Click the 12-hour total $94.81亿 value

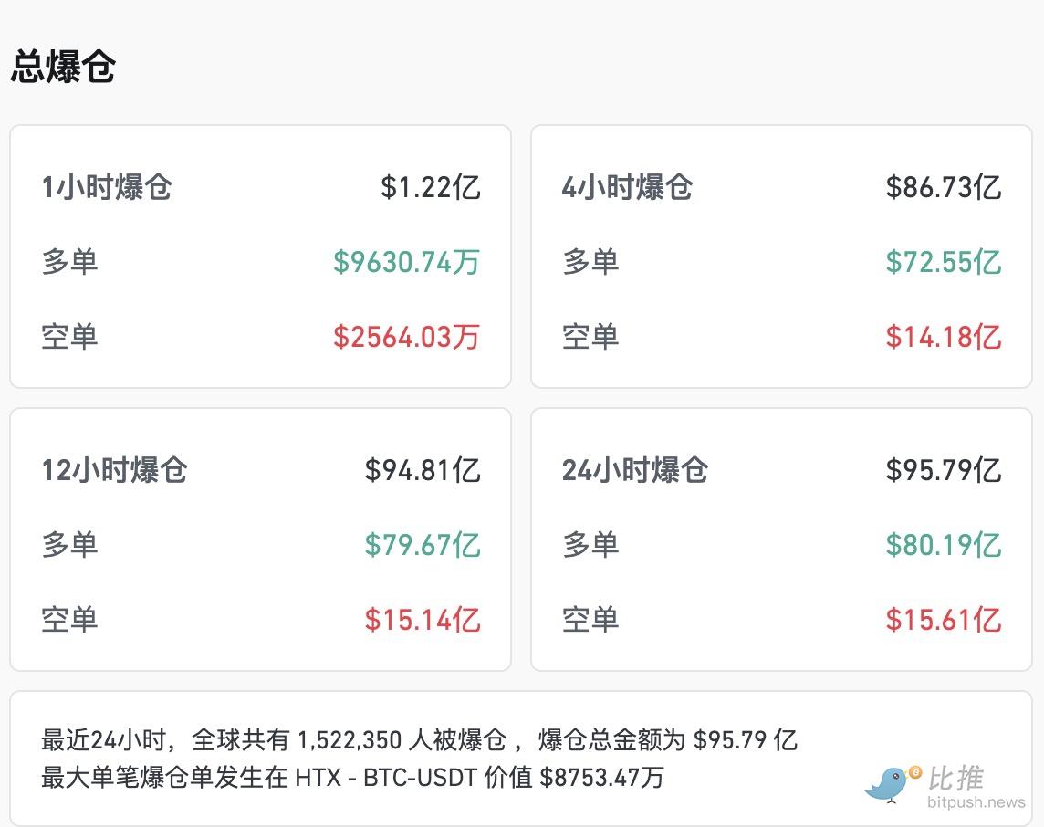point(422,470)
